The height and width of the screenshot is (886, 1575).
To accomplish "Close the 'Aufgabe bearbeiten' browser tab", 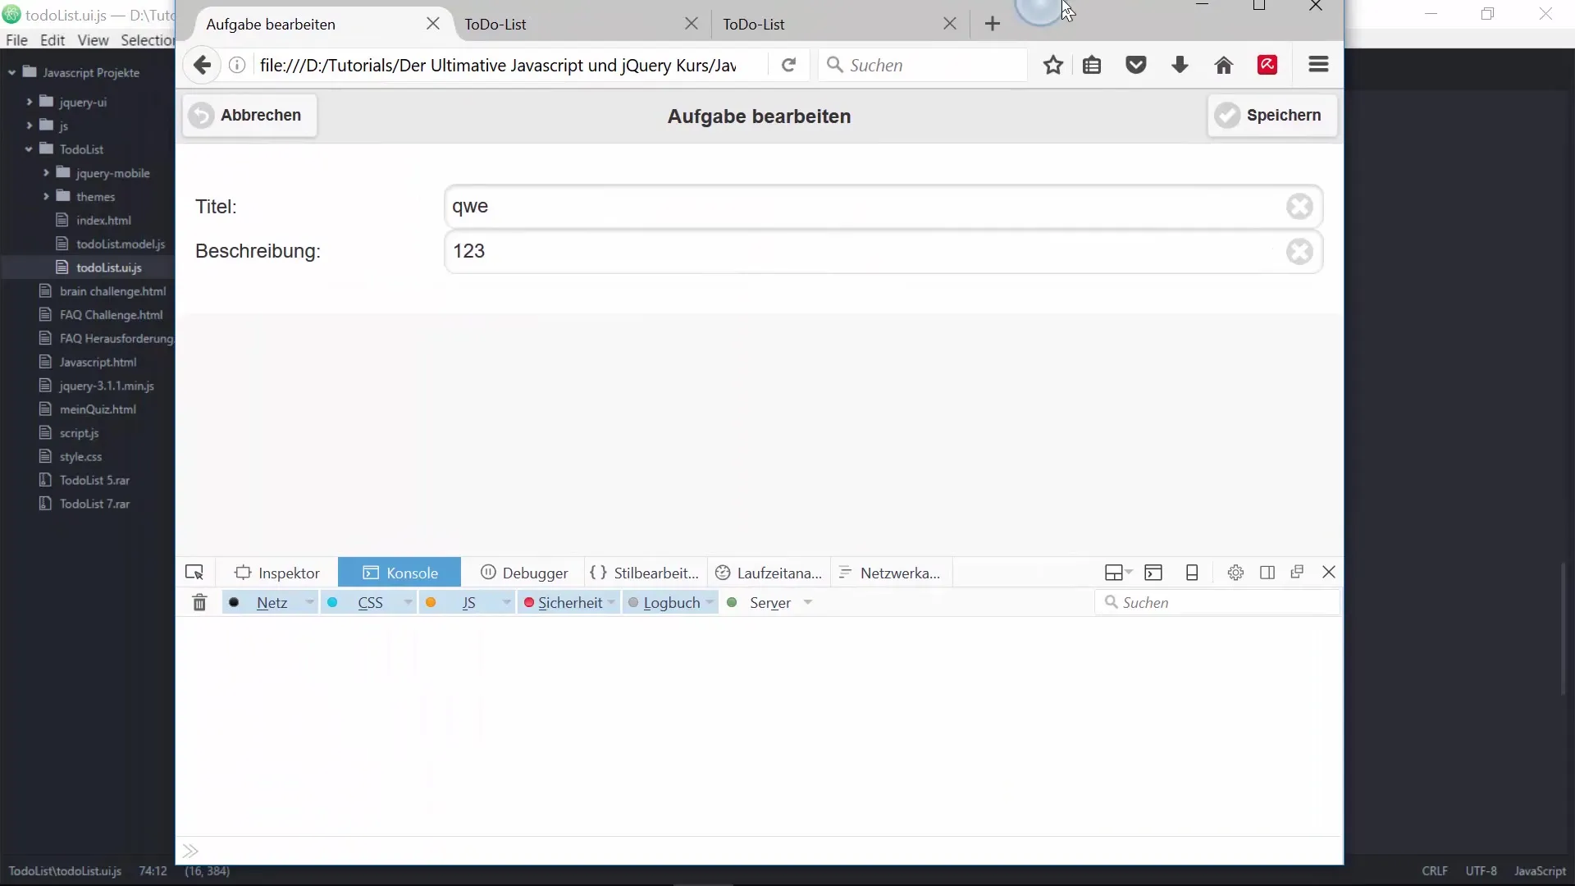I will pyautogui.click(x=433, y=24).
